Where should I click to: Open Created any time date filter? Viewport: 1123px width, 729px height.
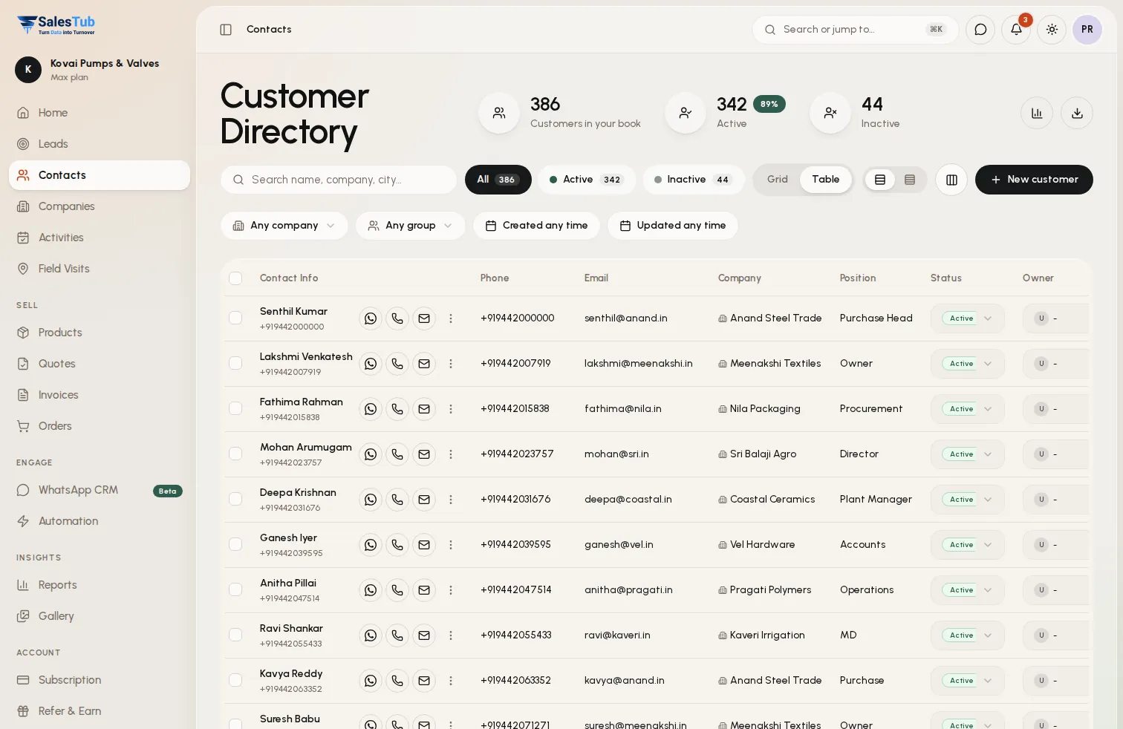click(x=536, y=226)
